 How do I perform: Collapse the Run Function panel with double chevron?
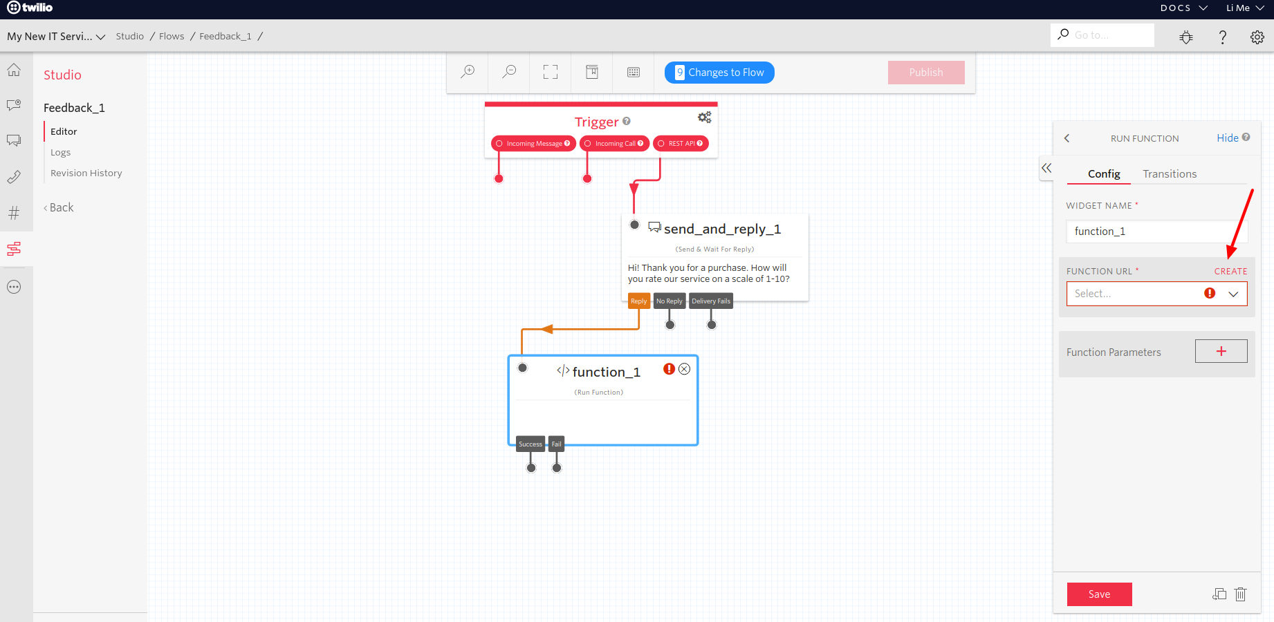pyautogui.click(x=1046, y=168)
